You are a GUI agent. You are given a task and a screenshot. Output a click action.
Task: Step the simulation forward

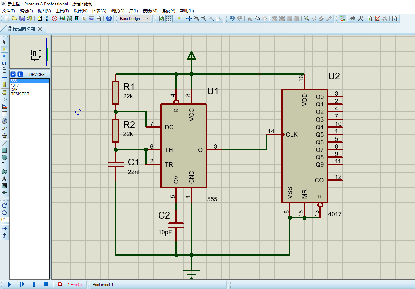pos(22,284)
